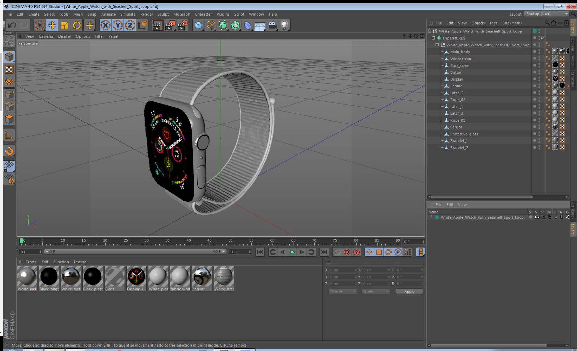Viewport: 577px width, 351px height.
Task: Open the Simulate menu
Action: [x=128, y=14]
